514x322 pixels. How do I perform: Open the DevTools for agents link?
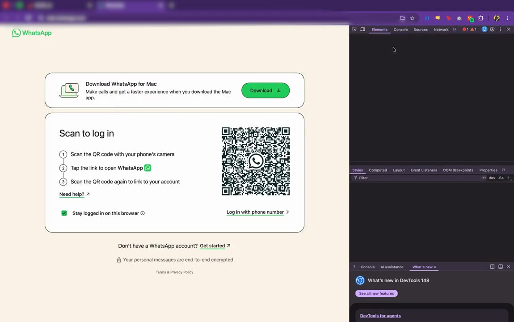pos(380,316)
